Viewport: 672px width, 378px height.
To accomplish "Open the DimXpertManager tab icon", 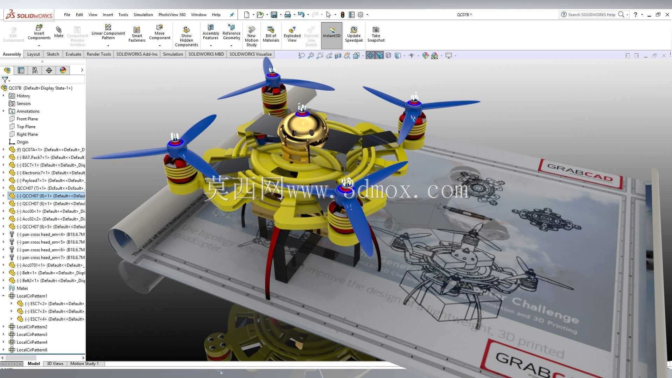I will pos(49,70).
